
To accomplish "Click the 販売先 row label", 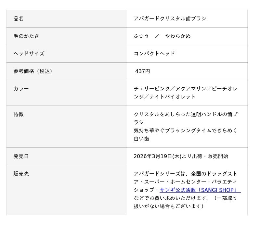I will 21,174.
